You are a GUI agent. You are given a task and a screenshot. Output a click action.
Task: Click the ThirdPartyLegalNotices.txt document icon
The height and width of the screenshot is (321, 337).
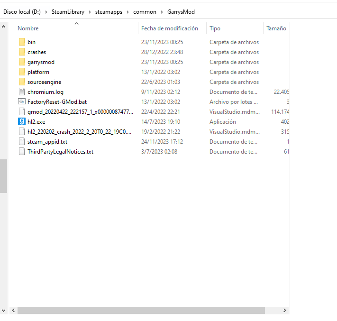click(22, 151)
